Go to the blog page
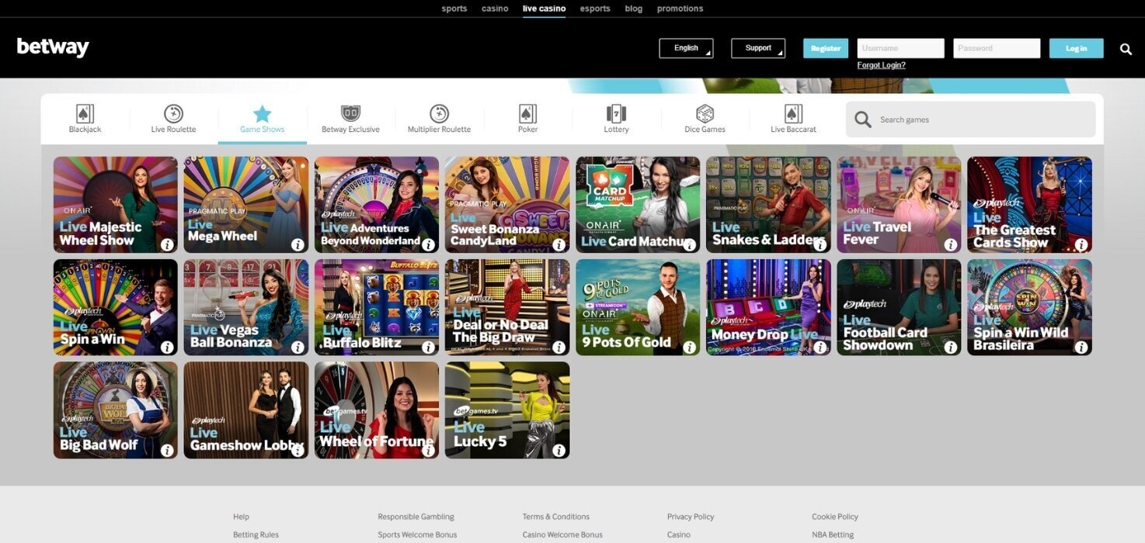 point(634,9)
